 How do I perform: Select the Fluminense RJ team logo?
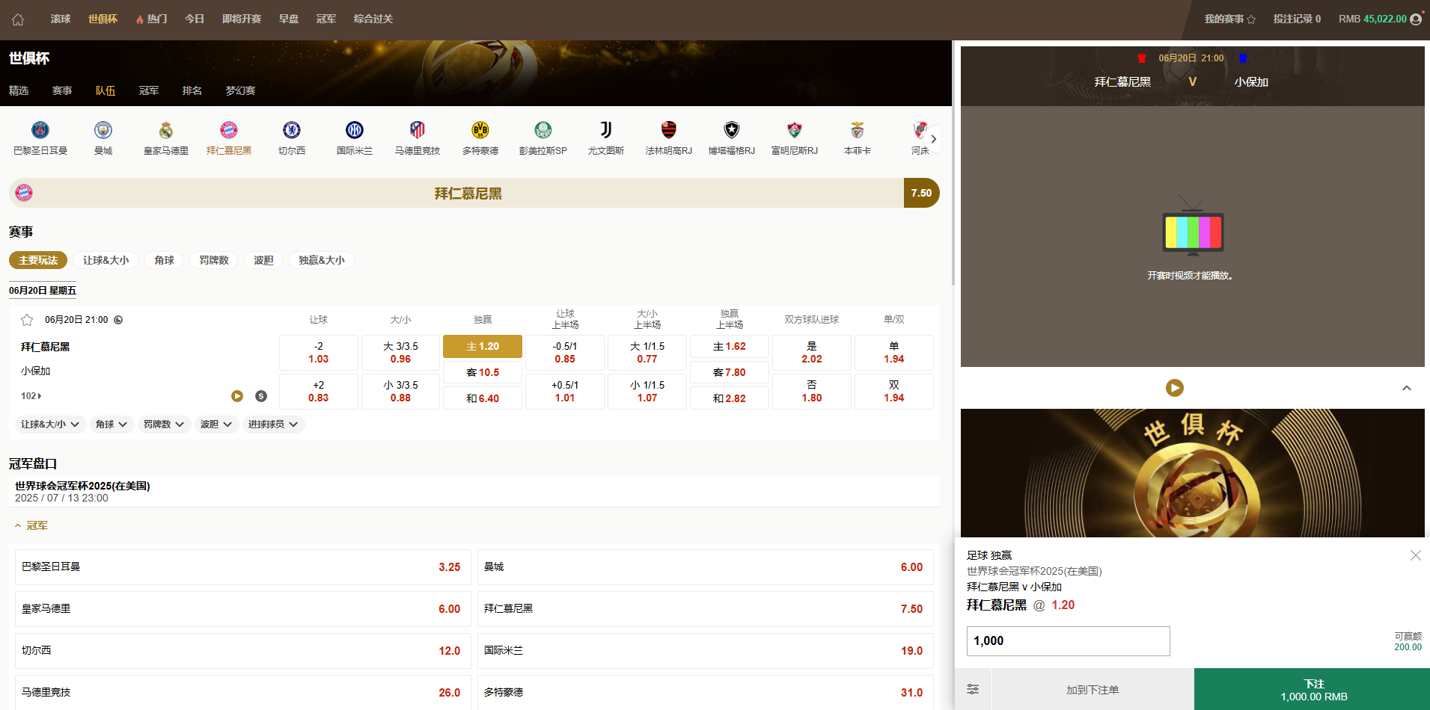tap(795, 130)
